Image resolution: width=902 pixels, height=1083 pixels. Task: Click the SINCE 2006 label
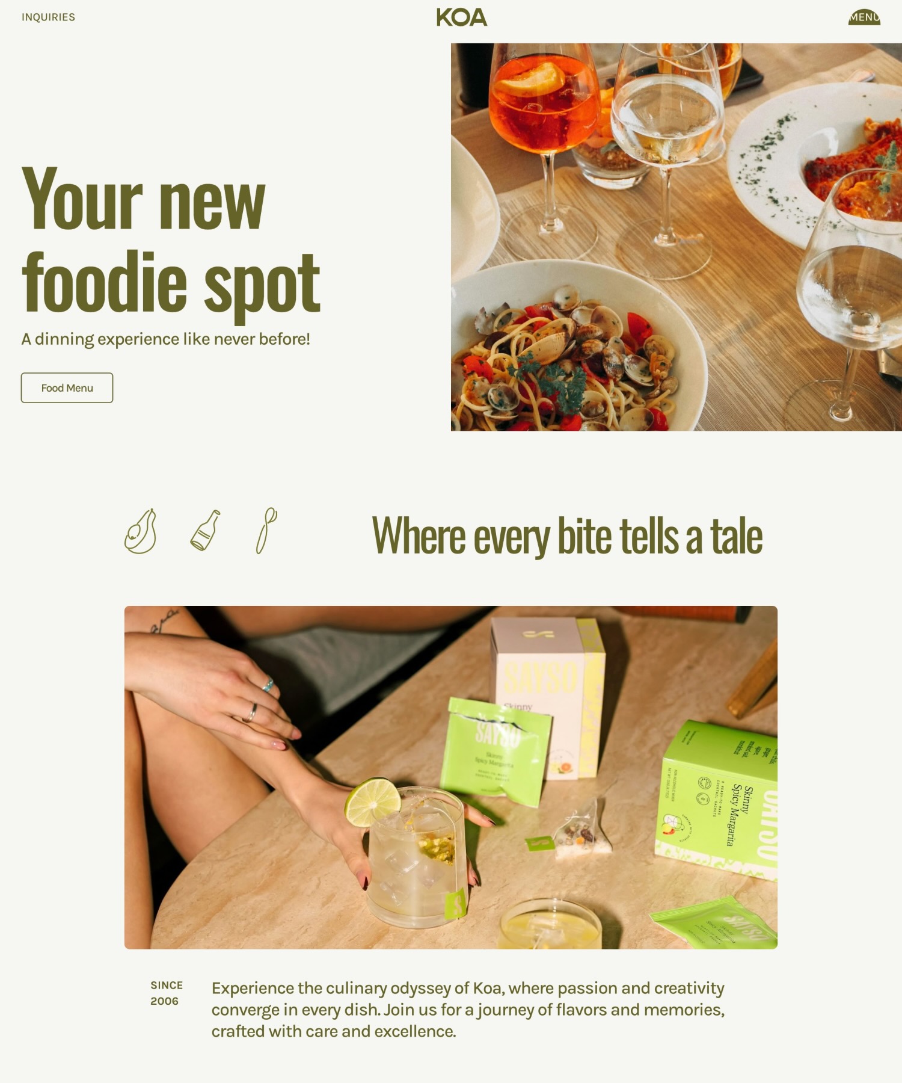pyautogui.click(x=167, y=993)
